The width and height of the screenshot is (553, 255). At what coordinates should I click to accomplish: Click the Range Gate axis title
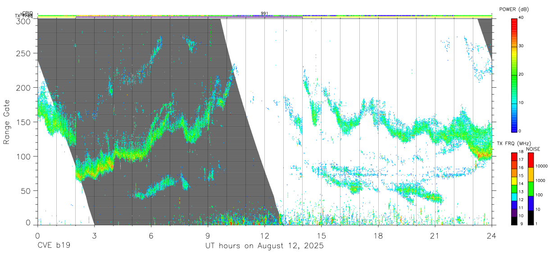[7, 121]
